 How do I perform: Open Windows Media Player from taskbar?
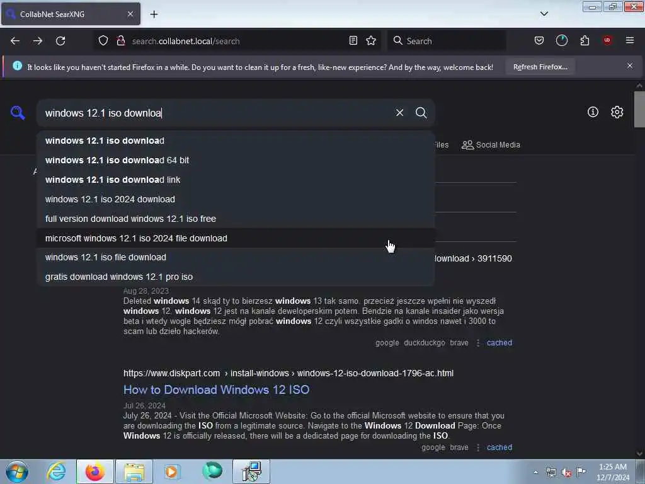(x=172, y=471)
